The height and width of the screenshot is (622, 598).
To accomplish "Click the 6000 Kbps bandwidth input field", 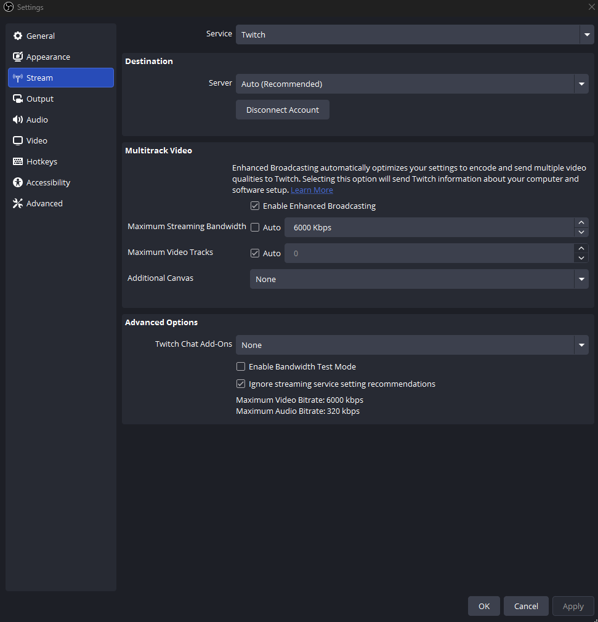I will click(x=429, y=227).
